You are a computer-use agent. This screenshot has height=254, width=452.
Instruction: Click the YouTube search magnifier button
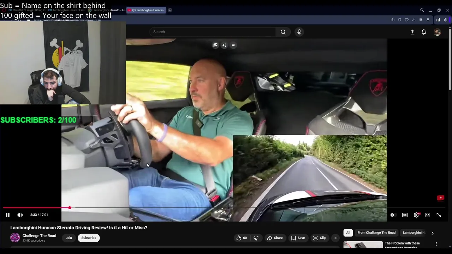coord(283,32)
